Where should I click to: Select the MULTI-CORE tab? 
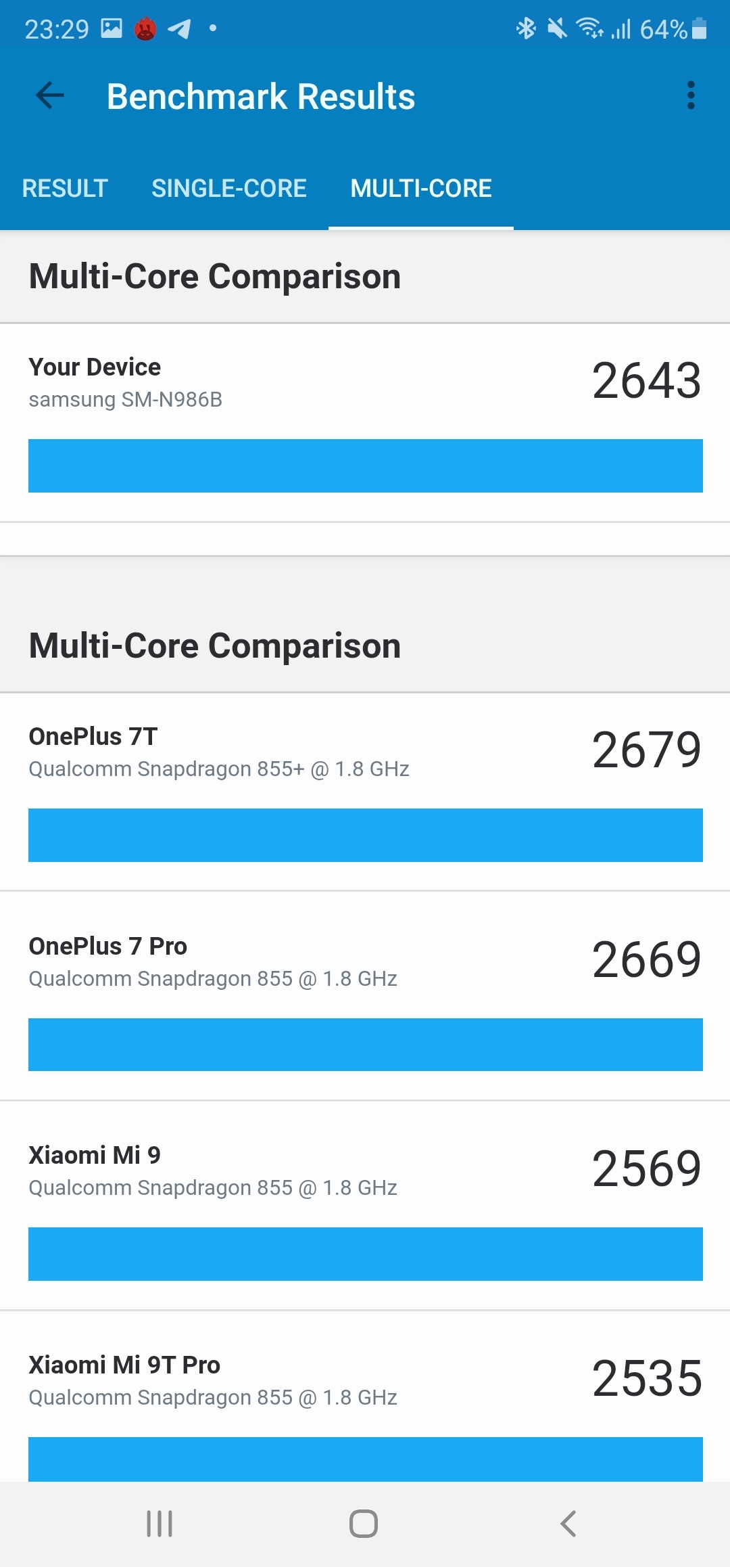point(420,188)
